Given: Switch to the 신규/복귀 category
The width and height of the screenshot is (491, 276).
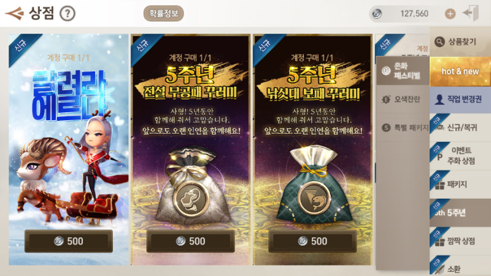Looking at the screenshot, I should (460, 128).
